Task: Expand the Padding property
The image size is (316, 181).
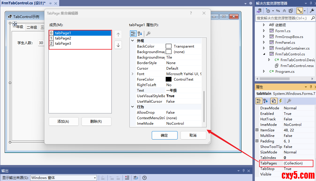Action: [x=257, y=141]
